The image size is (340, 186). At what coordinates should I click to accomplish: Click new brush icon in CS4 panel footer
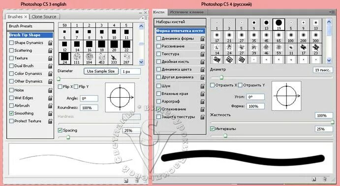tap(314, 179)
